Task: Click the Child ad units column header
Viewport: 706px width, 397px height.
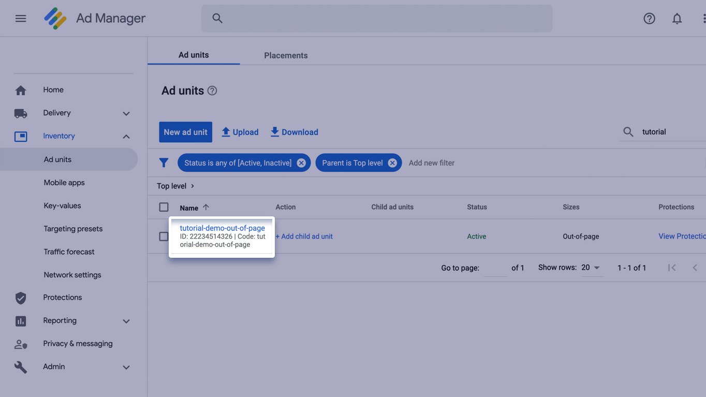Action: (392, 207)
